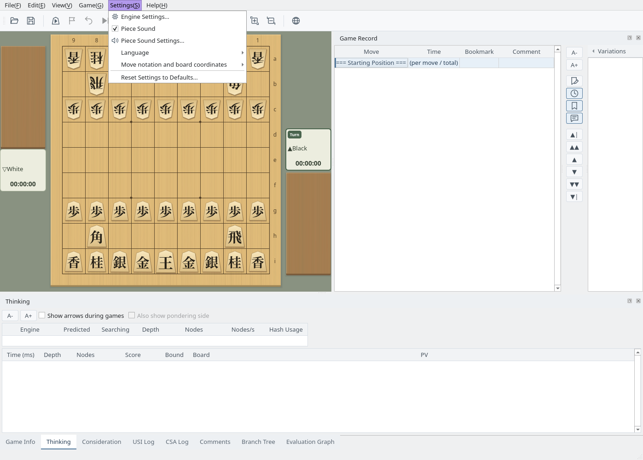Choose Reset Settings to Defaults

point(177,77)
